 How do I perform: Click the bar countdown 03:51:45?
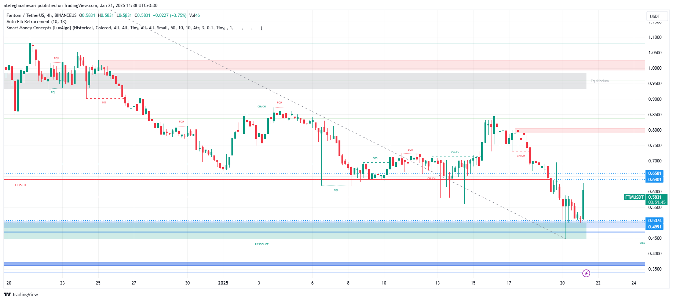(x=656, y=202)
